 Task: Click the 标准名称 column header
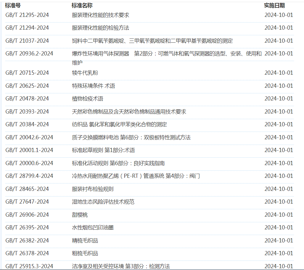tap(82, 5)
